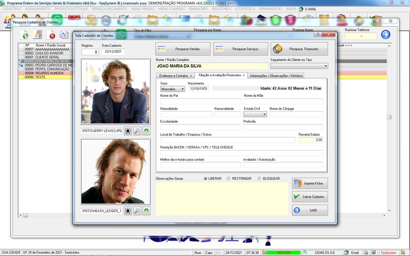Browse file for HEATH_LEDGER_1 photo

137,211
